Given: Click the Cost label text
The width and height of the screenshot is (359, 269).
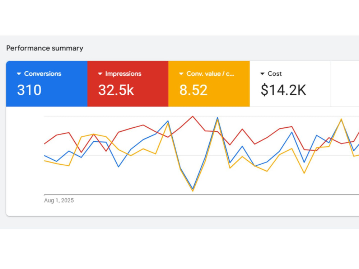Looking at the screenshot, I should [275, 74].
